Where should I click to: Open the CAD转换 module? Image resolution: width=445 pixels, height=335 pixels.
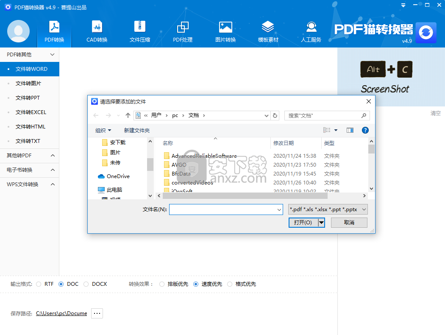point(97,31)
